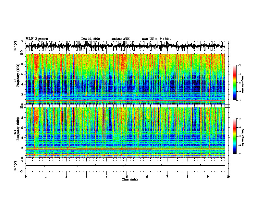Click the ch.1 spectrogram color scale bar

235,83
